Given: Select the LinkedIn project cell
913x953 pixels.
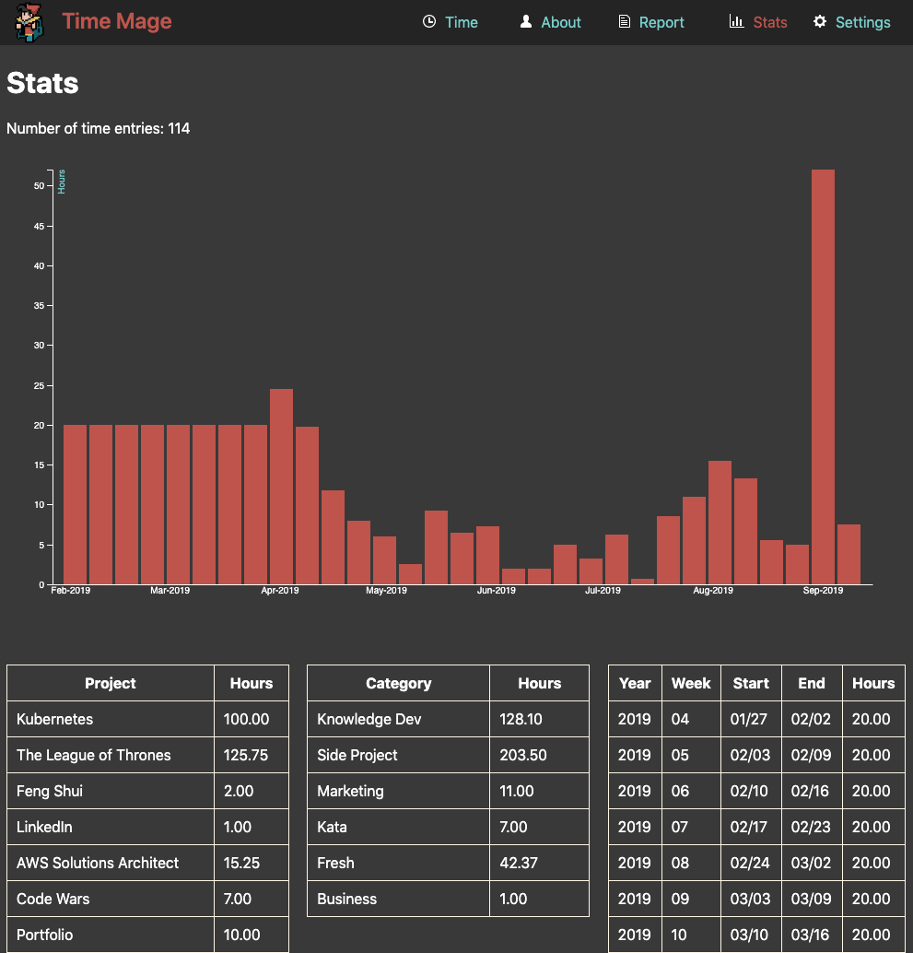Looking at the screenshot, I should (111, 827).
